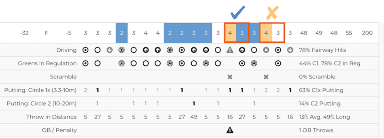This screenshot has height=138, width=384.
Task: Select the Scramble X beneath the orange-crossed box
Action: [x=266, y=77]
